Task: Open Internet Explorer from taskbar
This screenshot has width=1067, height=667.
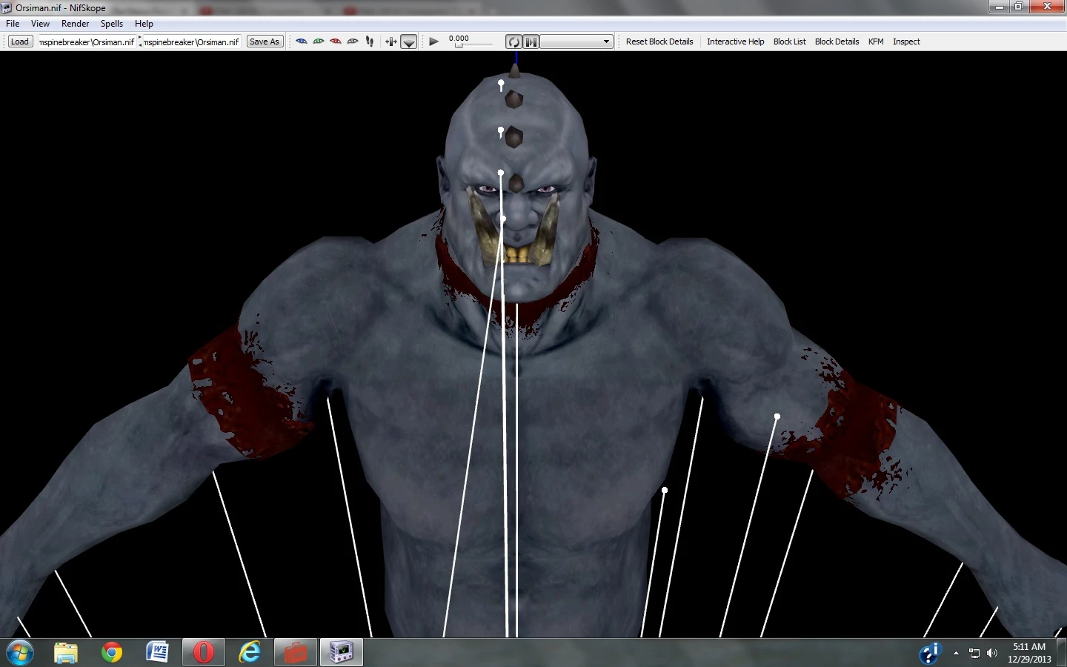Action: coord(250,653)
